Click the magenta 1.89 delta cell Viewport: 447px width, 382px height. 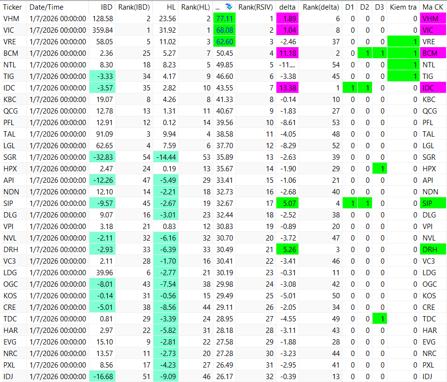pyautogui.click(x=287, y=19)
